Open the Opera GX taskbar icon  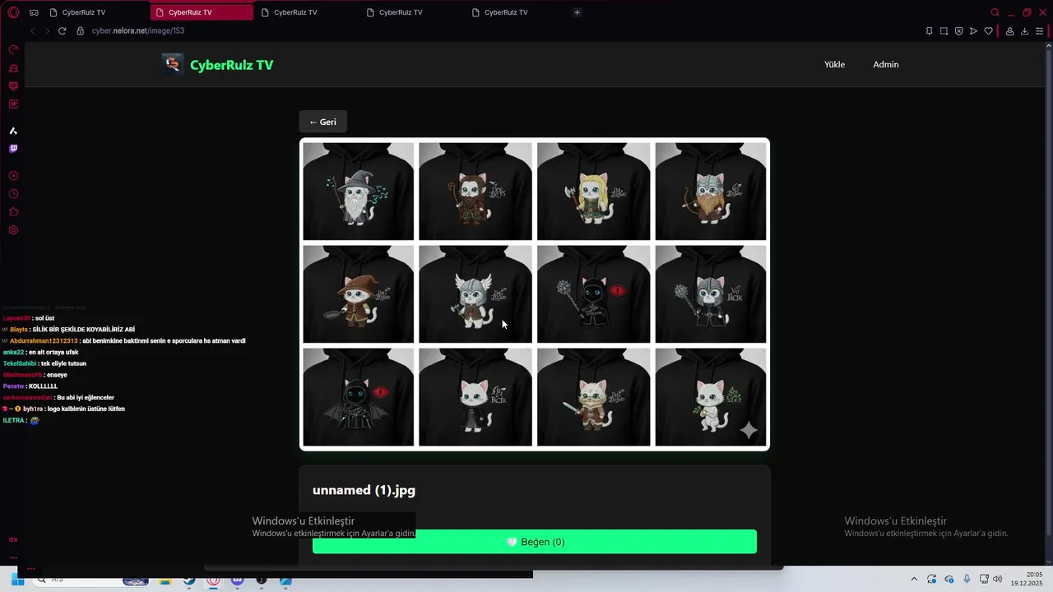(x=213, y=580)
